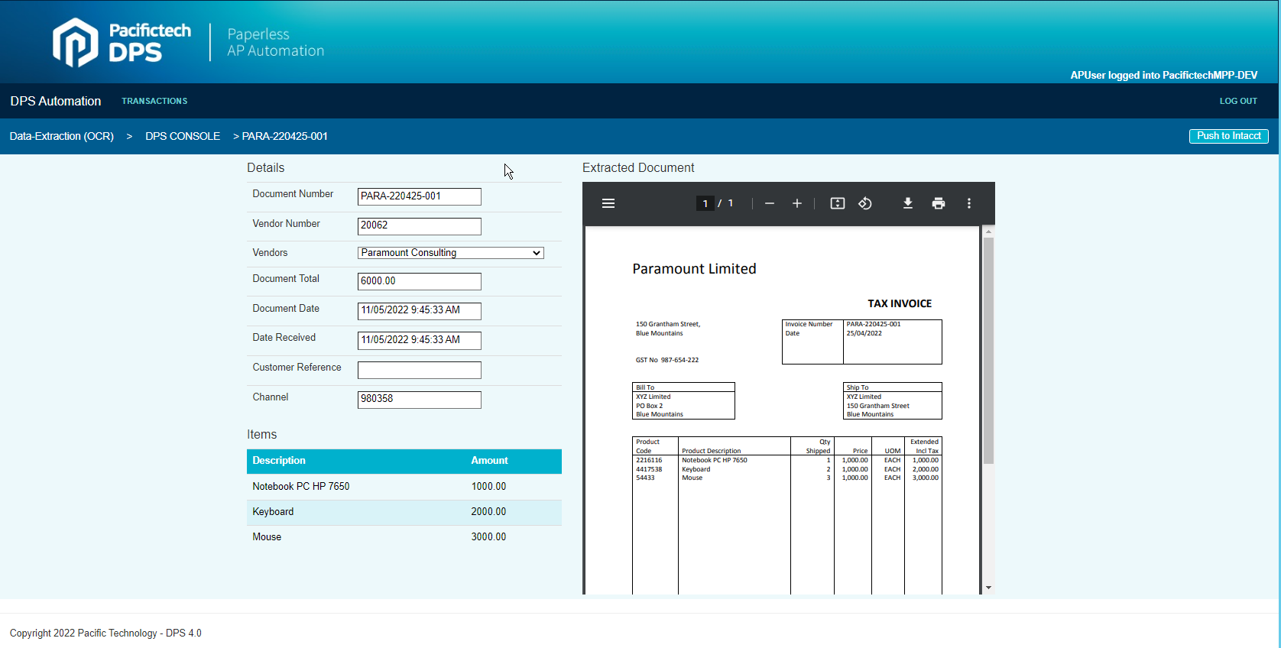
Task: Go to DPS CONSOLE breadcrumb
Action: [183, 136]
